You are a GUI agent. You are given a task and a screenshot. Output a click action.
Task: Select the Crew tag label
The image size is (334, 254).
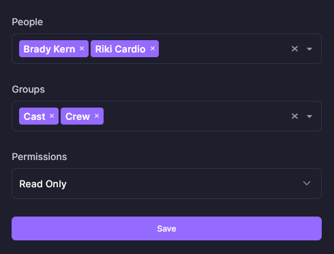pyautogui.click(x=78, y=116)
